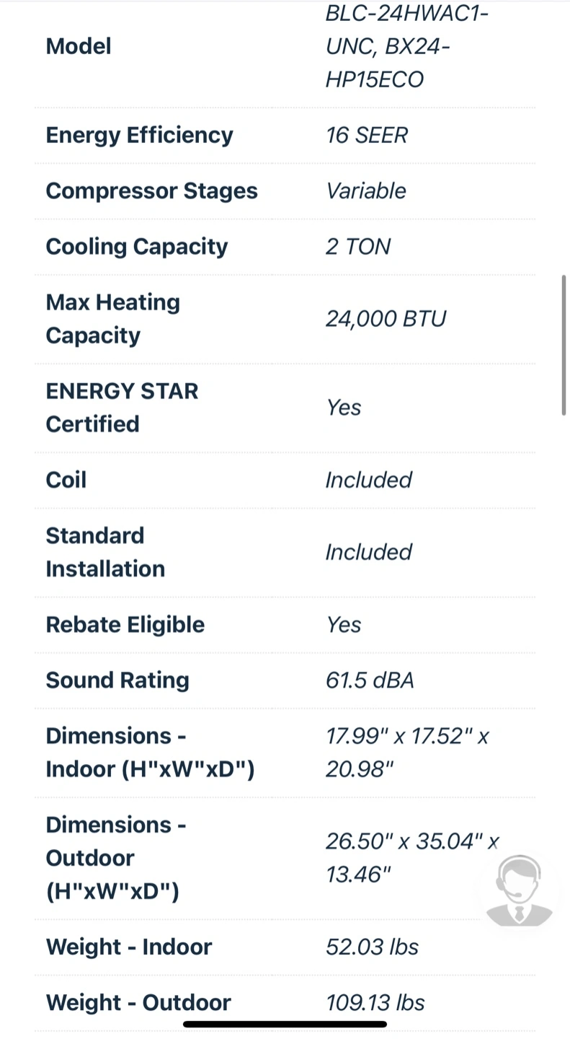Viewport: 570px width, 1039px height.
Task: Click the model number BLC-24HWAC1-UNC value
Action: coord(406,46)
